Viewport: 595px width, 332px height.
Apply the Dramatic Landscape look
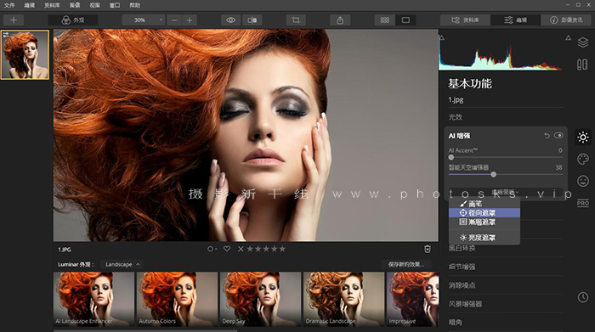[x=343, y=299]
